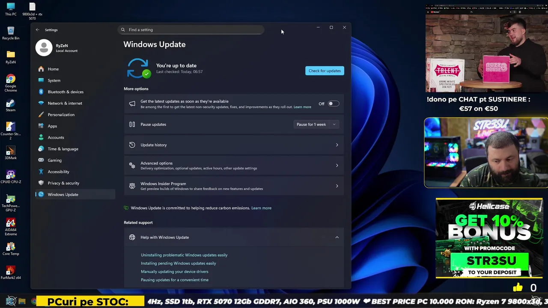Open Pausing updates for a convenient time
The width and height of the screenshot is (548, 308).
coord(175,280)
